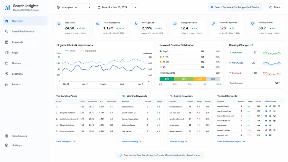The image size is (288, 162).
Task: Click the gray 25% distribution bar segment
Action: click(213, 79)
